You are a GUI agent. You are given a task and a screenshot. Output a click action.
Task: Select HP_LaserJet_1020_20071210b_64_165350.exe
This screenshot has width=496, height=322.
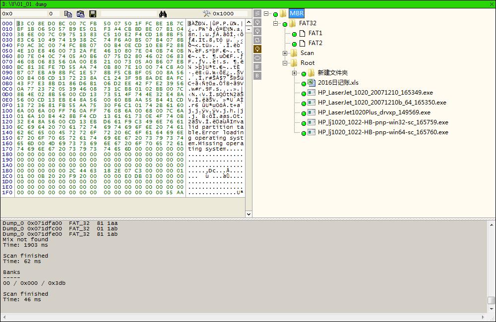[x=382, y=103]
